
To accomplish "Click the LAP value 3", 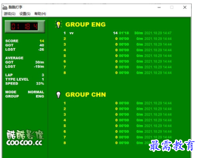I will (x=43, y=75).
